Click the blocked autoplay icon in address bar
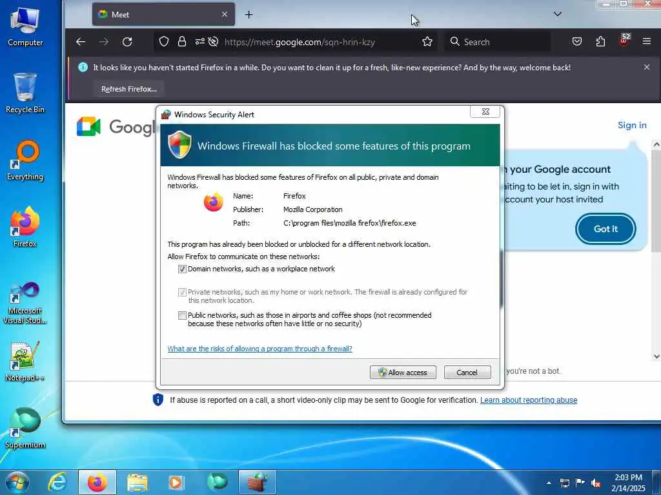The height and width of the screenshot is (495, 661). tap(213, 41)
